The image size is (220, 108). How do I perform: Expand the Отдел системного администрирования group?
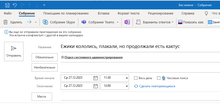[x=62, y=57]
